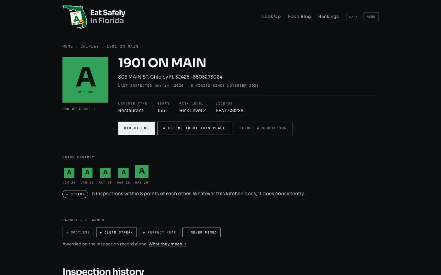441x275 pixels.
Task: Click the DIRECTIONS button
Action: tap(136, 128)
